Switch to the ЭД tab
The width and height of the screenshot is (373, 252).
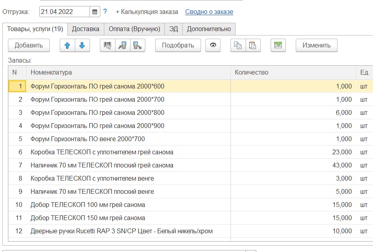pyautogui.click(x=174, y=29)
